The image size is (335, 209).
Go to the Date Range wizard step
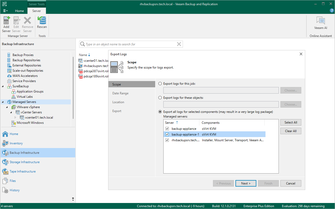click(120, 93)
